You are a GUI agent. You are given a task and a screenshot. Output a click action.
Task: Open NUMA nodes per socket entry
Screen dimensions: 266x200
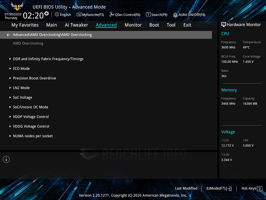coord(33,136)
